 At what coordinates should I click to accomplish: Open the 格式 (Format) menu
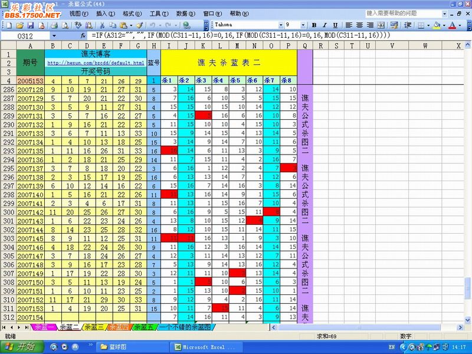(x=132, y=14)
